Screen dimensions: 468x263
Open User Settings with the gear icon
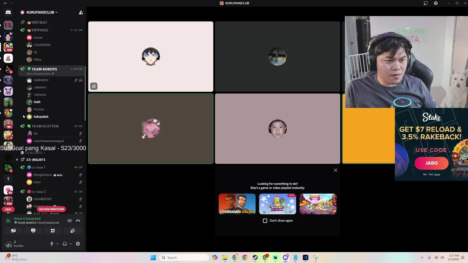(78, 244)
